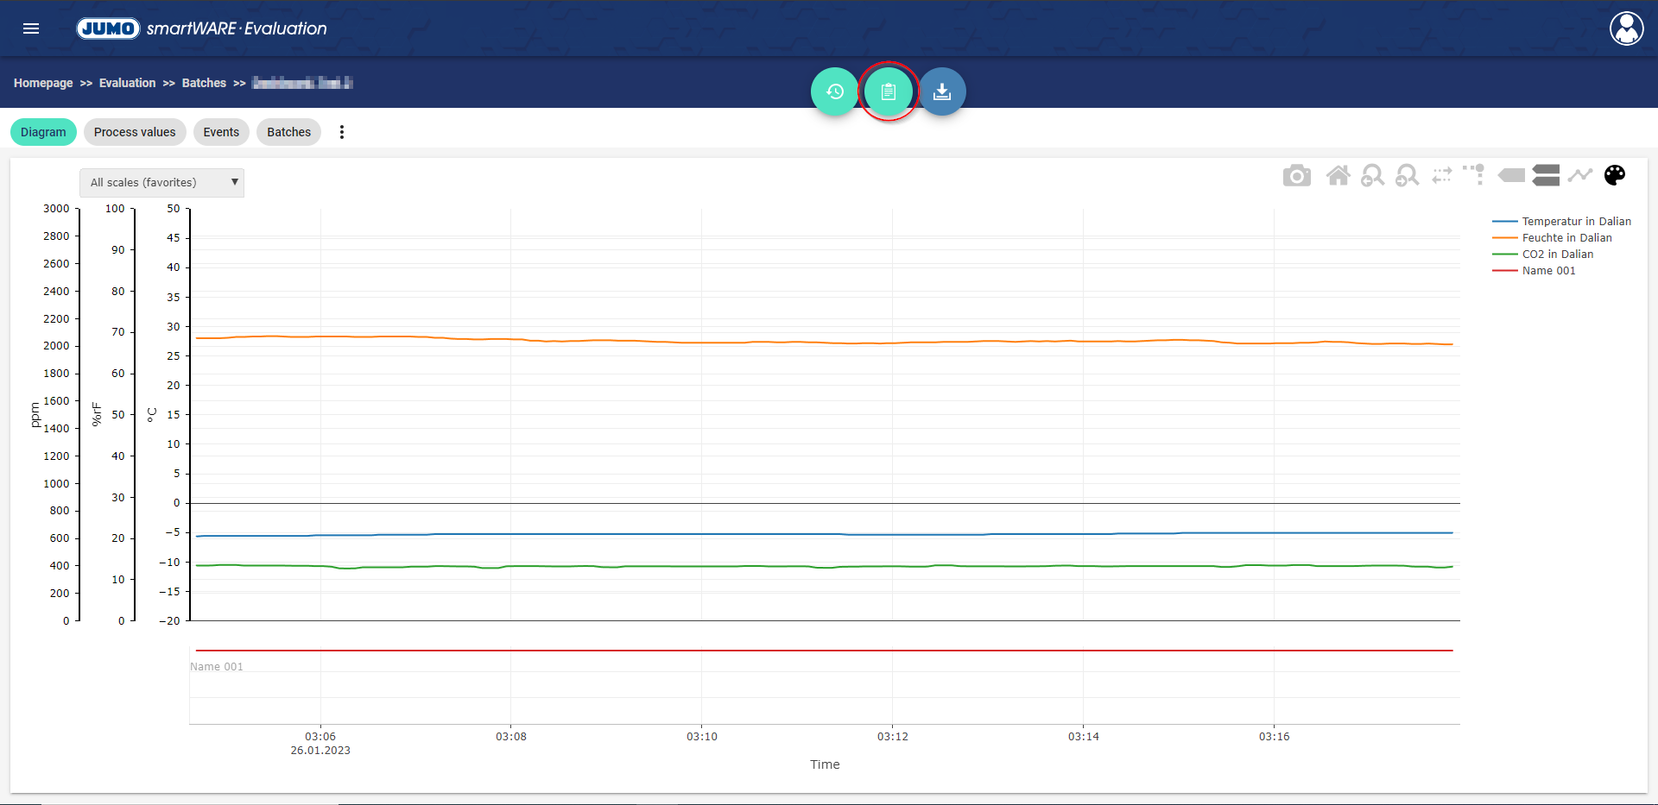This screenshot has height=805, width=1658.
Task: Toggle the line markers chart icon
Action: coord(1580,176)
